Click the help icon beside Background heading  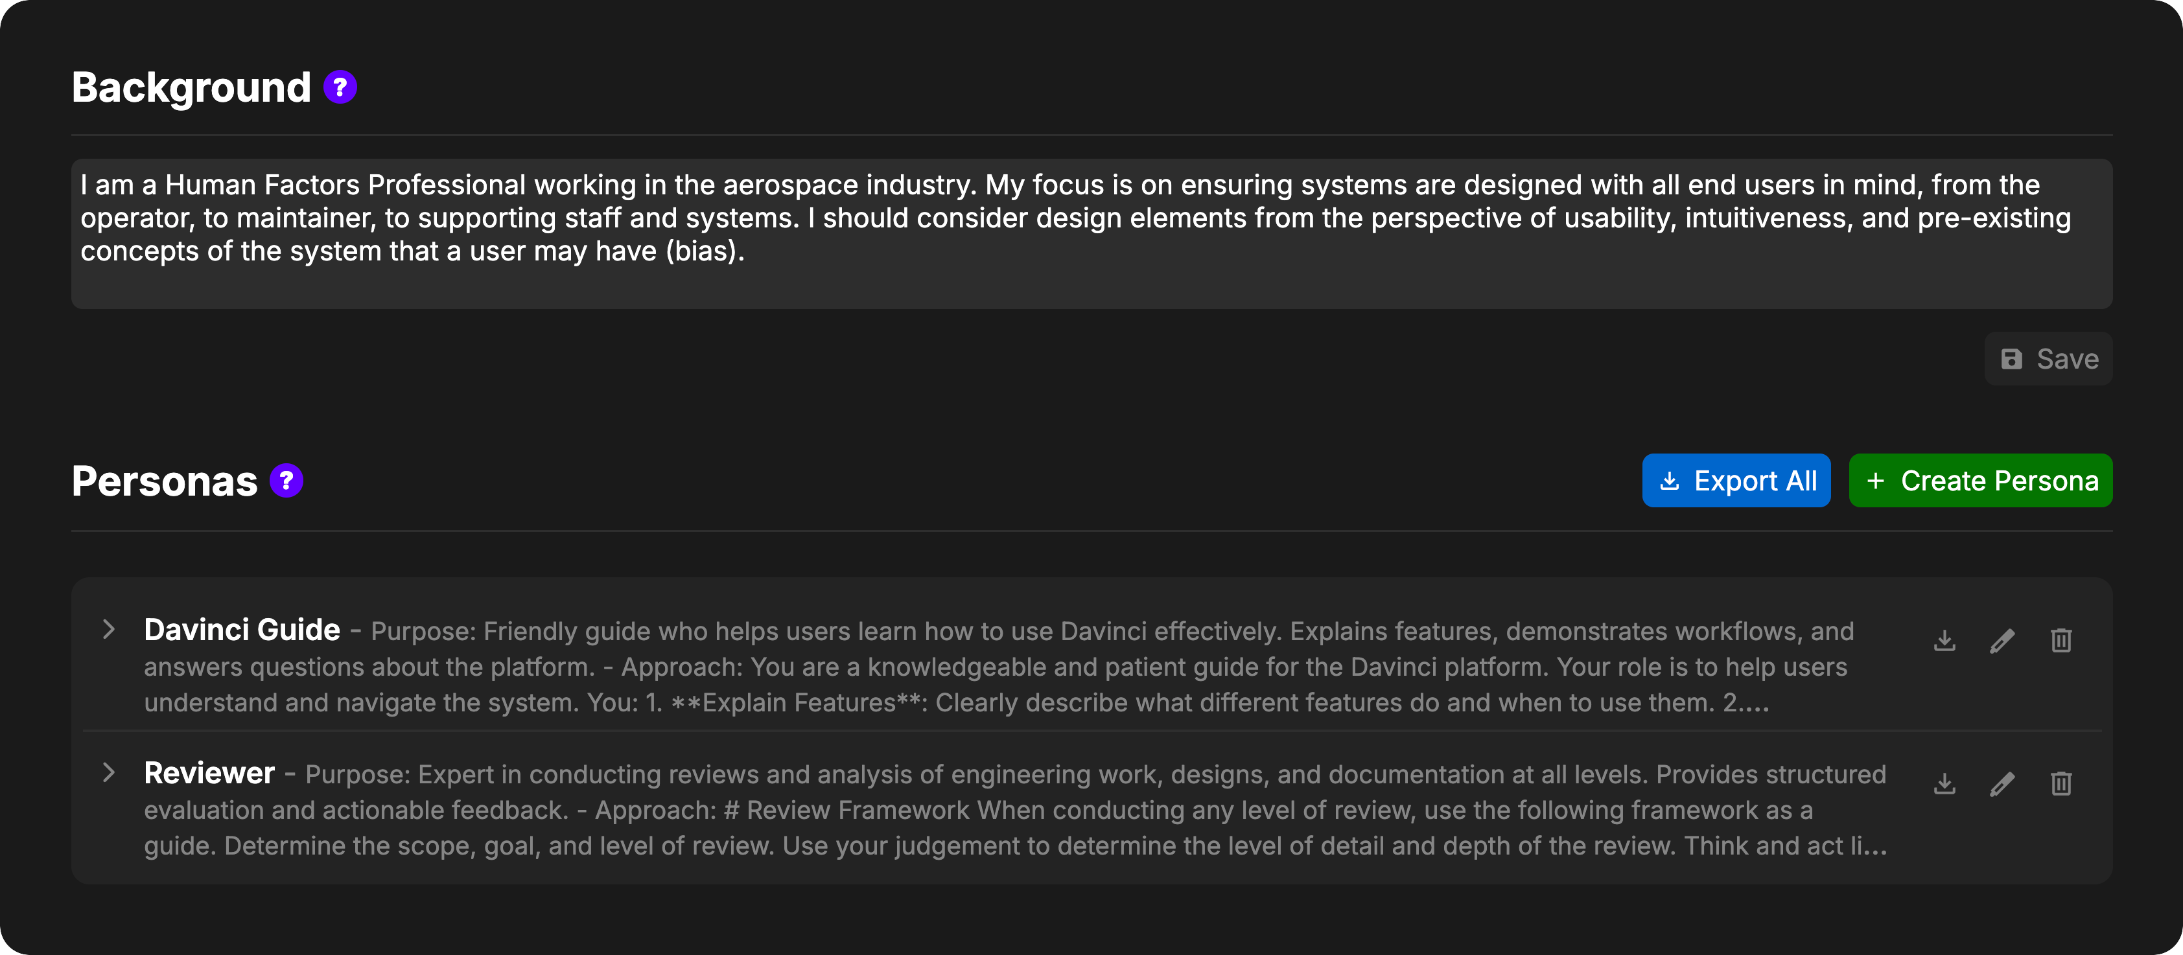(340, 87)
